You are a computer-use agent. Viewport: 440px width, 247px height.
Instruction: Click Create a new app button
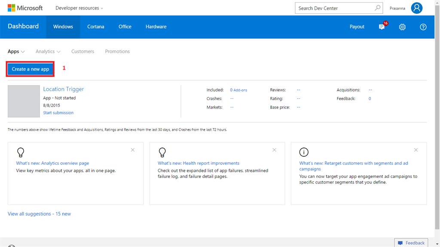[30, 69]
